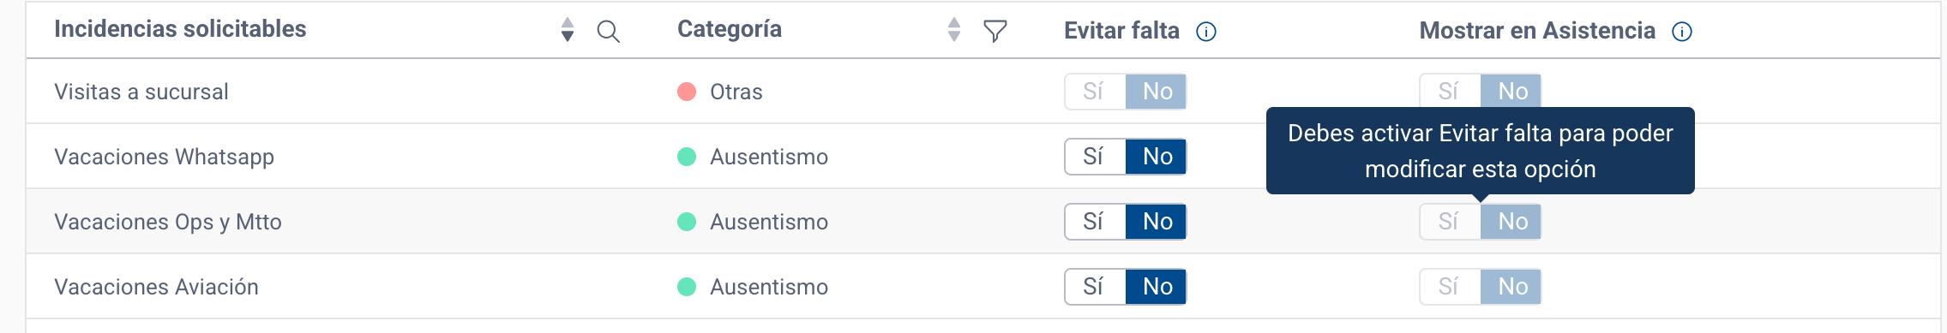This screenshot has width=1947, height=333.
Task: Click No in Evitar falta for Vacaciones Whatsapp
Action: click(1157, 157)
